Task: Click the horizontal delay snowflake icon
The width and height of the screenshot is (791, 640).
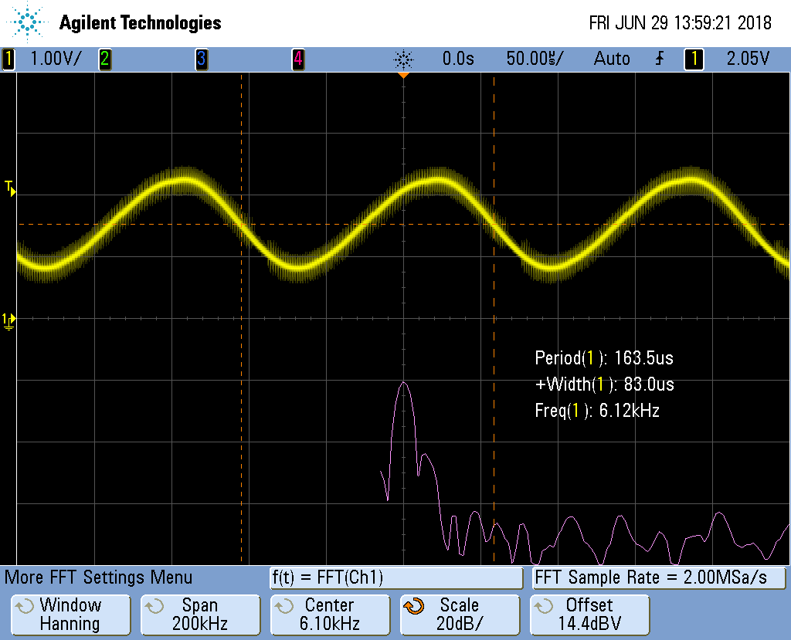Action: coord(404,58)
